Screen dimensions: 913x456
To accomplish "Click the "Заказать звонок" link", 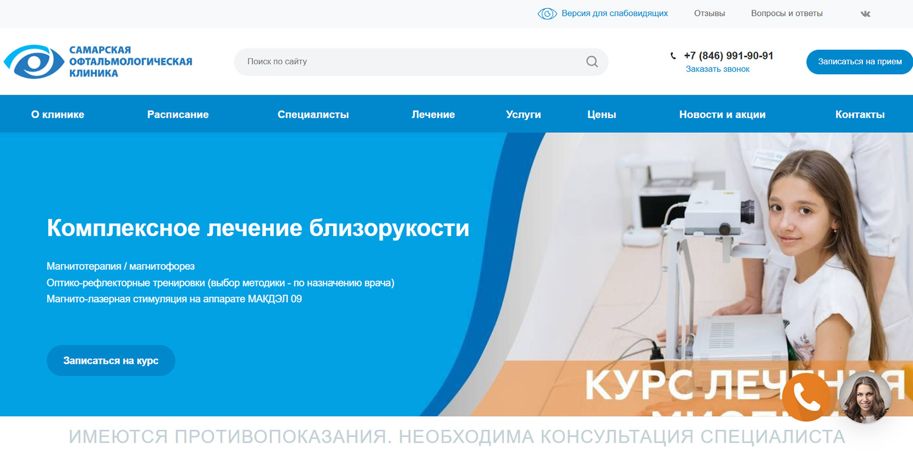I will (717, 69).
